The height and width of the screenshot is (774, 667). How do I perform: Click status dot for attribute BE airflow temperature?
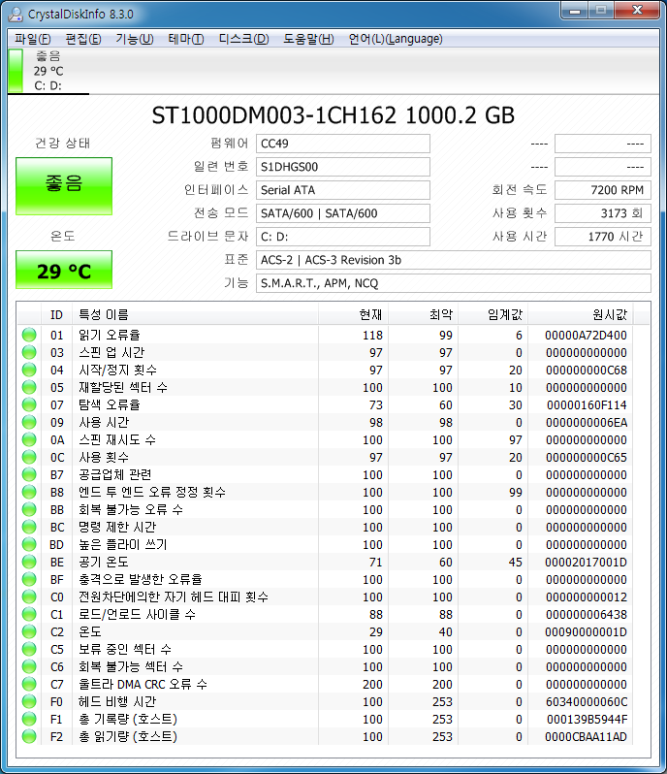(29, 562)
